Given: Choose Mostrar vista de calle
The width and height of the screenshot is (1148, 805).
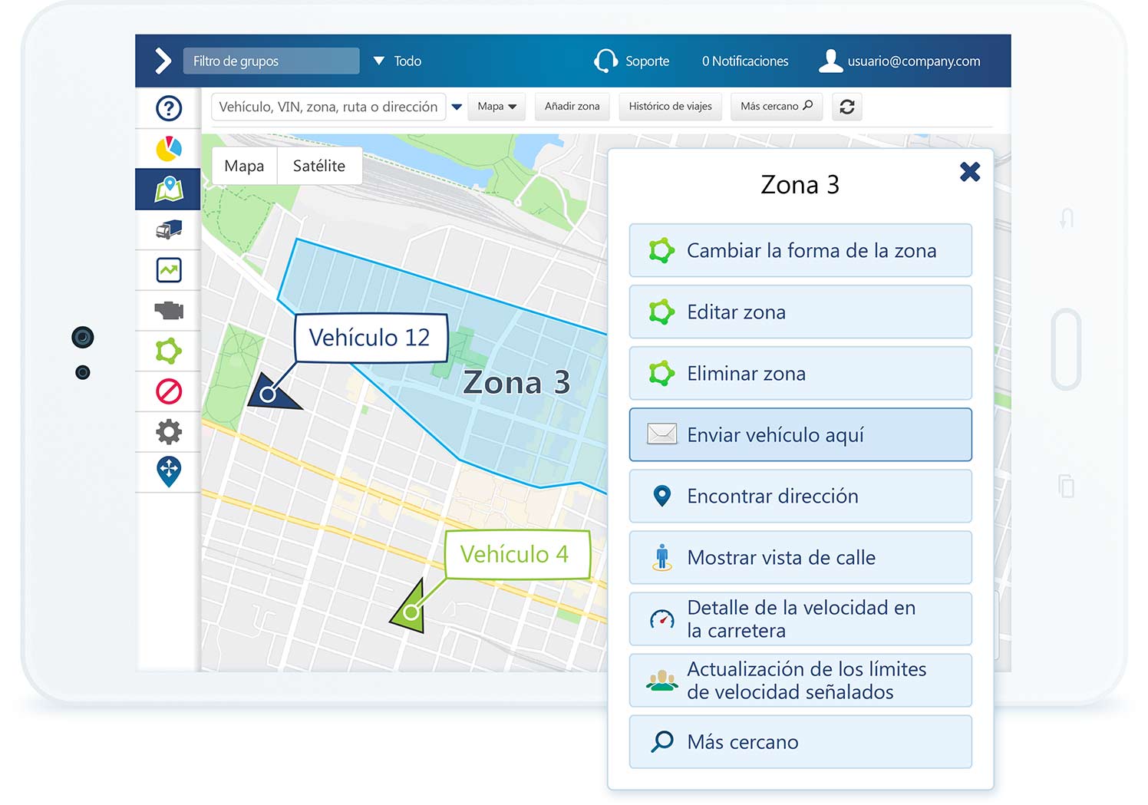Looking at the screenshot, I should coord(800,557).
